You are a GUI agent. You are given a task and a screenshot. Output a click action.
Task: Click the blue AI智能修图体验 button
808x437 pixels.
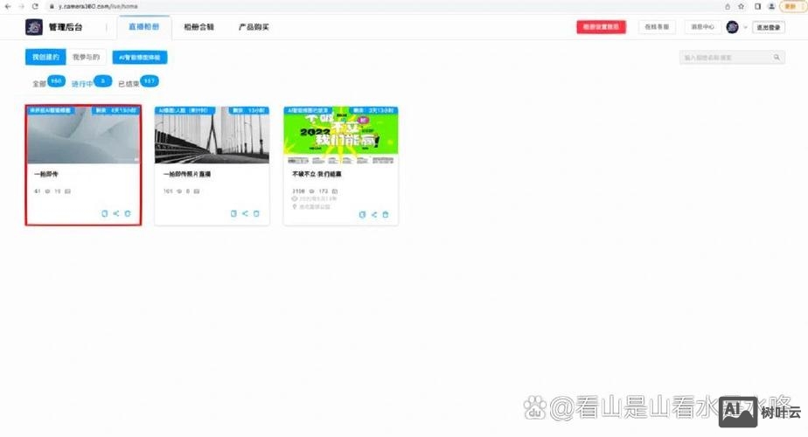tap(140, 57)
